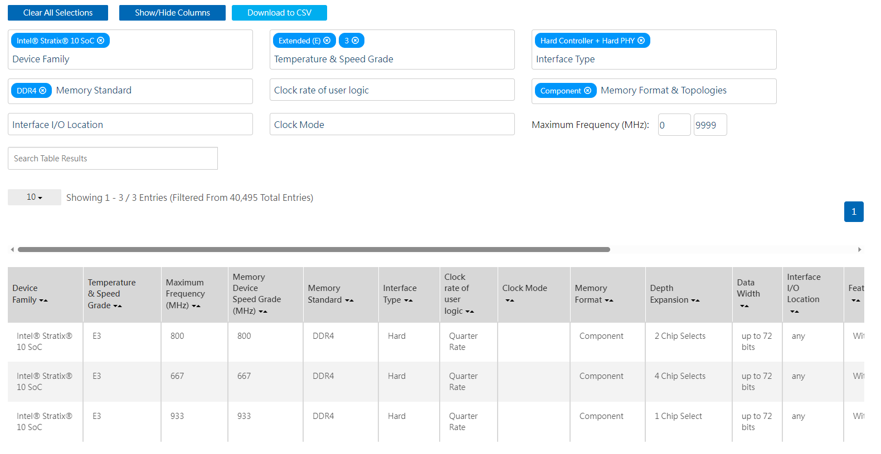
Task: Sort by Maximum Frequency (MHz) column
Action: pyautogui.click(x=196, y=306)
